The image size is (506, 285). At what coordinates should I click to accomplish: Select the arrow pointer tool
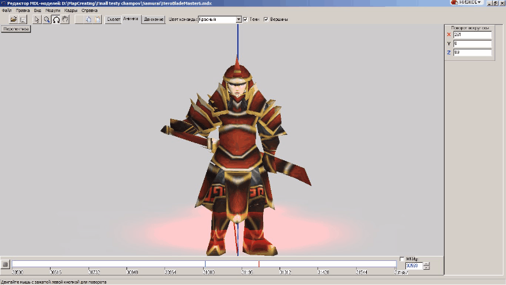click(37, 20)
